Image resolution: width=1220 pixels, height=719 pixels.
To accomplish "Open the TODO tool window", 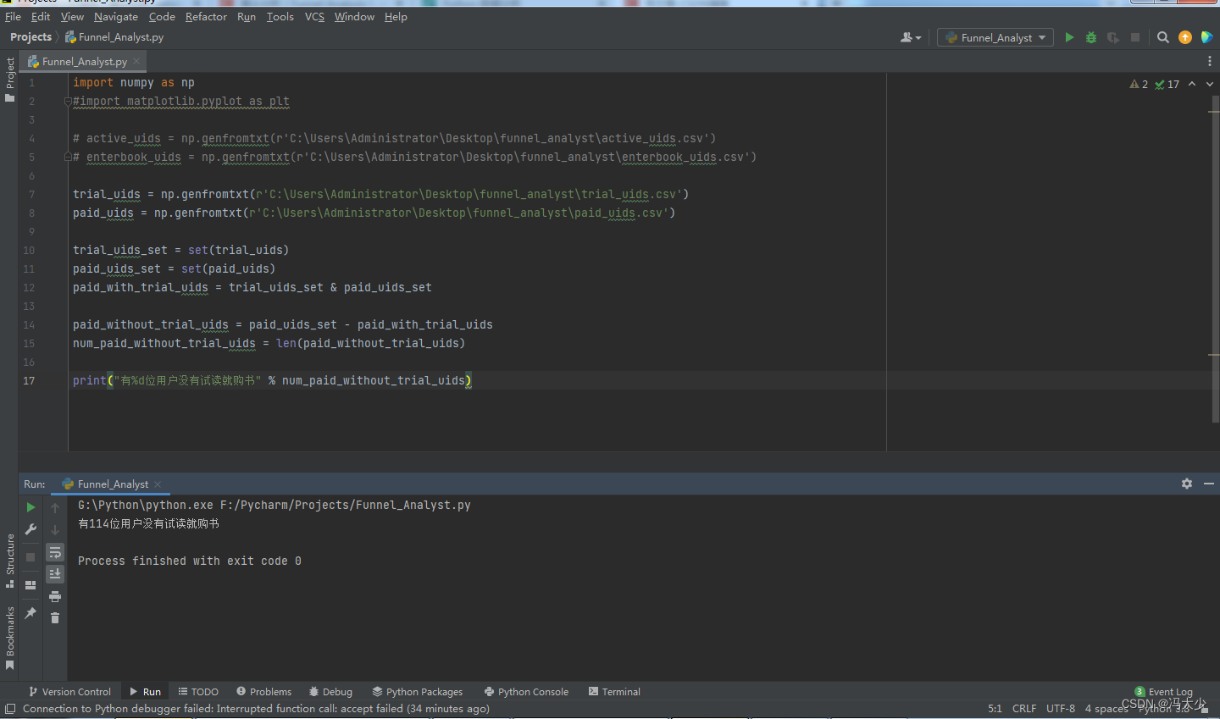I will click(x=197, y=692).
